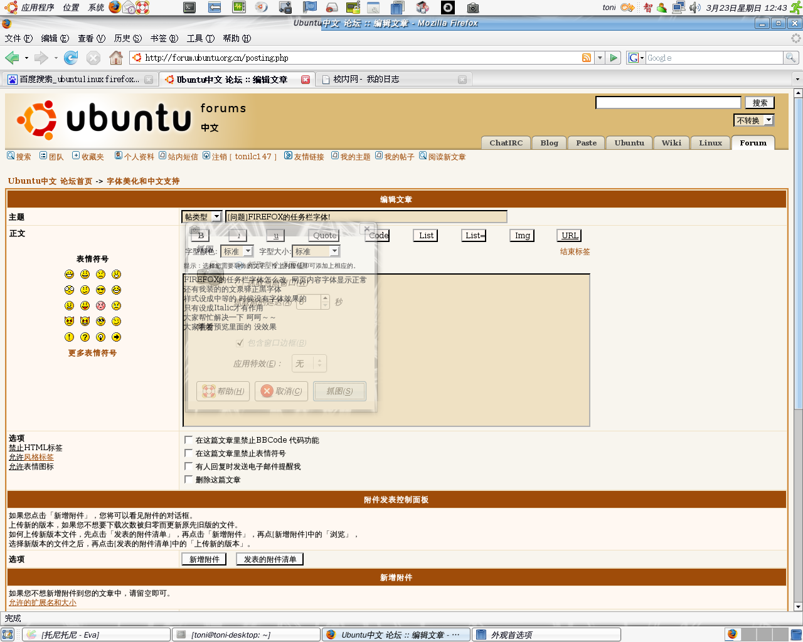This screenshot has width=803, height=642.
Task: Switch to toni@toni-desktop terminal in taskbar
Action: click(x=246, y=634)
